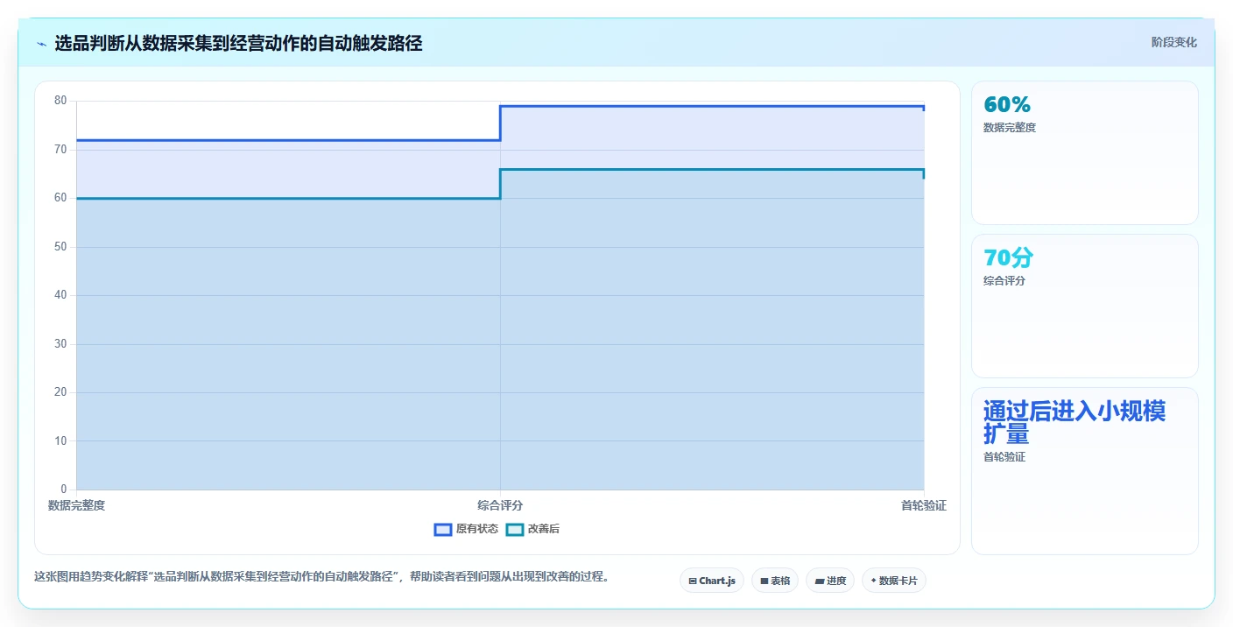Click the 首轮验证 caption in bottom card
The width and height of the screenshot is (1233, 627).
pos(1004,457)
